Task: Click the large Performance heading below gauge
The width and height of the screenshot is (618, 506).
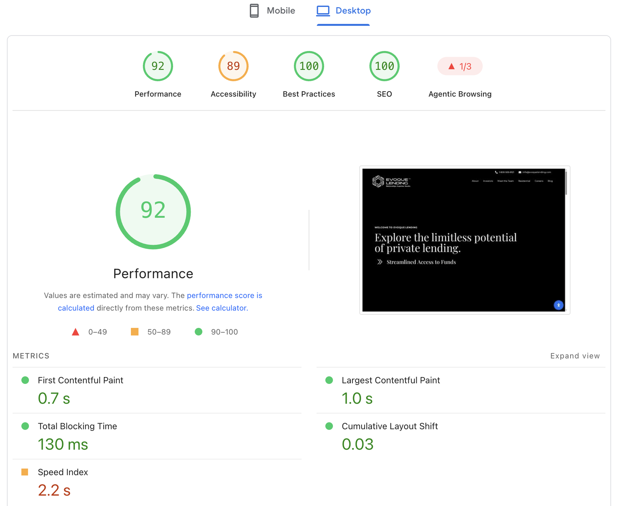Action: [x=153, y=273]
